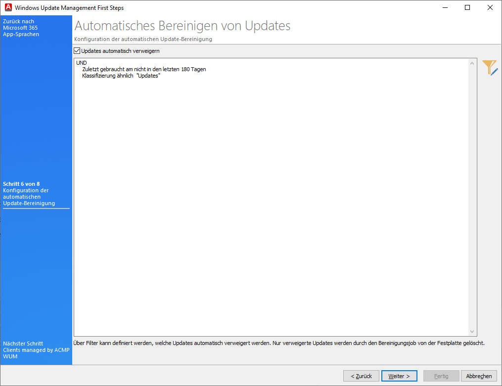Click the vertical scrollbar track
The height and width of the screenshot is (386, 502).
pos(472,198)
